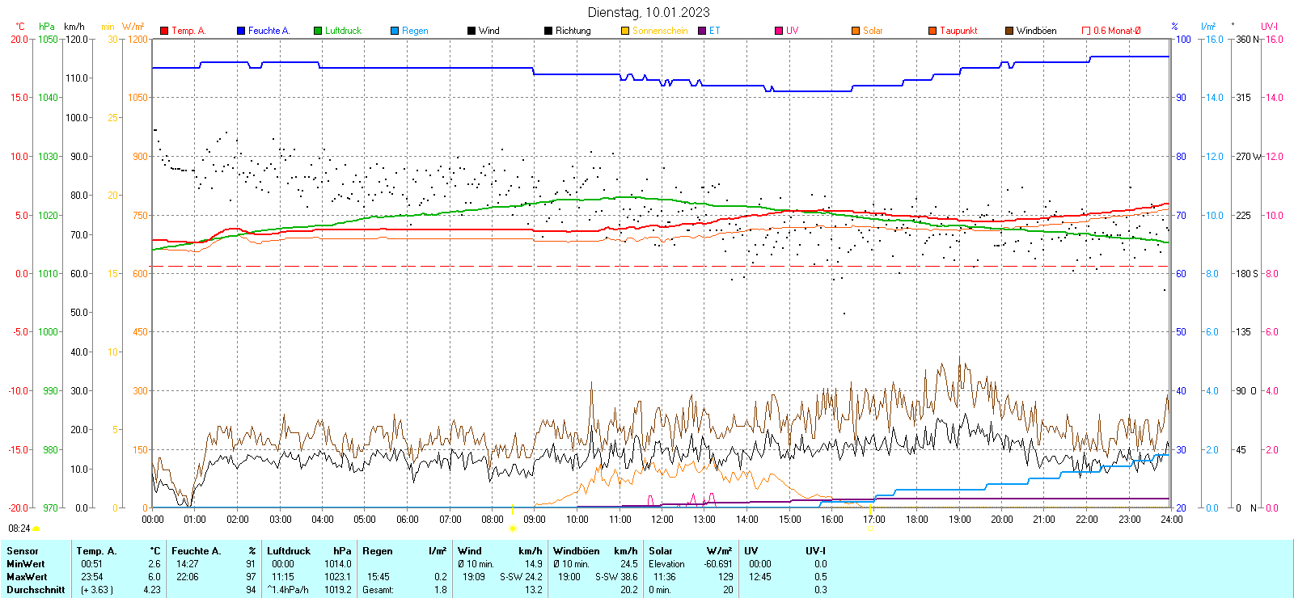Click the green Luftdruck legend square
The width and height of the screenshot is (1294, 598).
coord(318,31)
